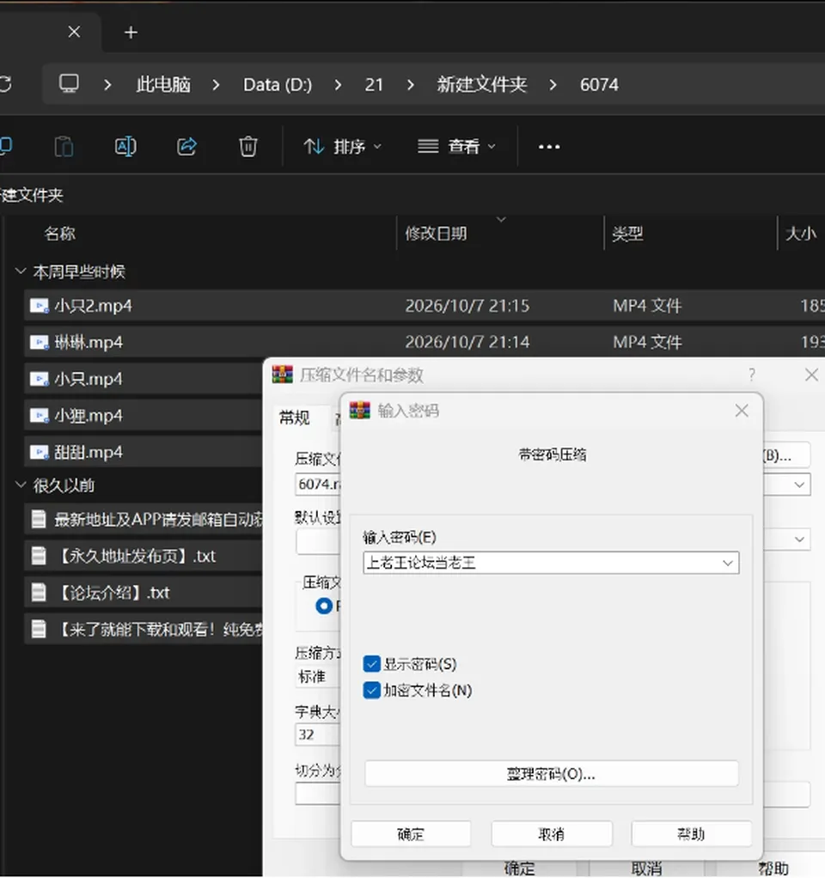
Task: Toggle the 加密文件名(N) checkbox
Action: (x=371, y=691)
